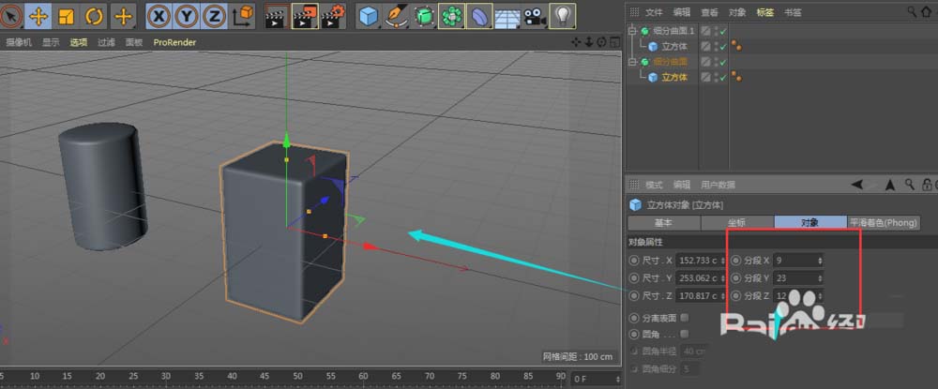The height and width of the screenshot is (389, 938).
Task: Open the 标签 menu in Object Manager
Action: 764,12
